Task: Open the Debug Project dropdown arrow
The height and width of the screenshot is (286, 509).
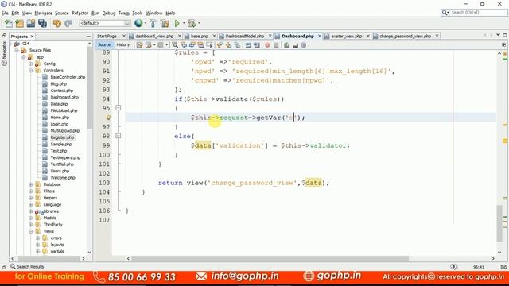Action: click(x=199, y=23)
